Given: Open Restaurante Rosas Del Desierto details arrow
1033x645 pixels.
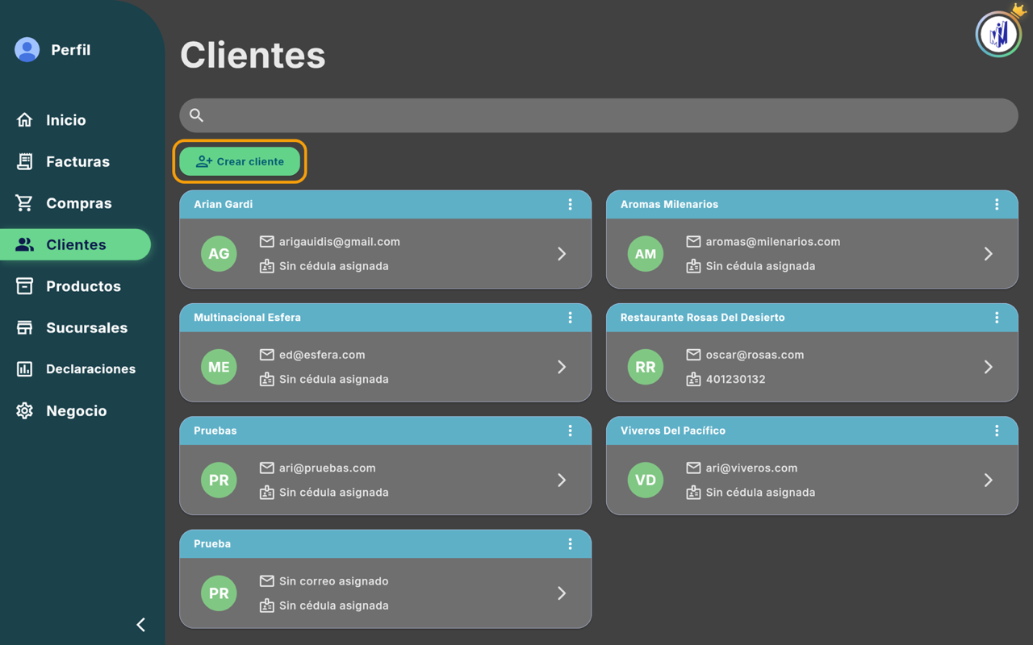Looking at the screenshot, I should pyautogui.click(x=989, y=367).
